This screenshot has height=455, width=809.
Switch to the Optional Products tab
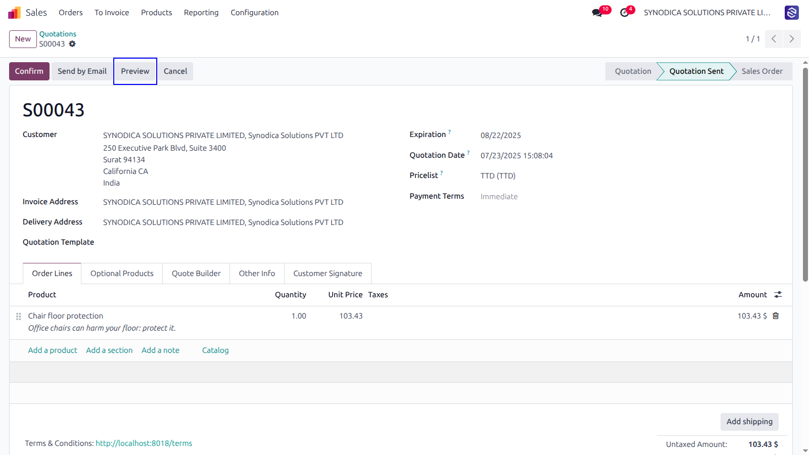(122, 274)
